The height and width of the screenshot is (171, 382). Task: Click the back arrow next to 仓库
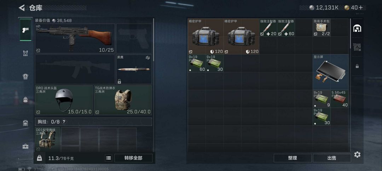pyautogui.click(x=22, y=8)
